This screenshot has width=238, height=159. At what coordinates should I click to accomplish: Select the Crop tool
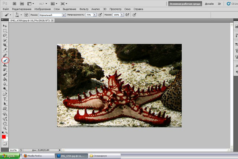[5, 45]
